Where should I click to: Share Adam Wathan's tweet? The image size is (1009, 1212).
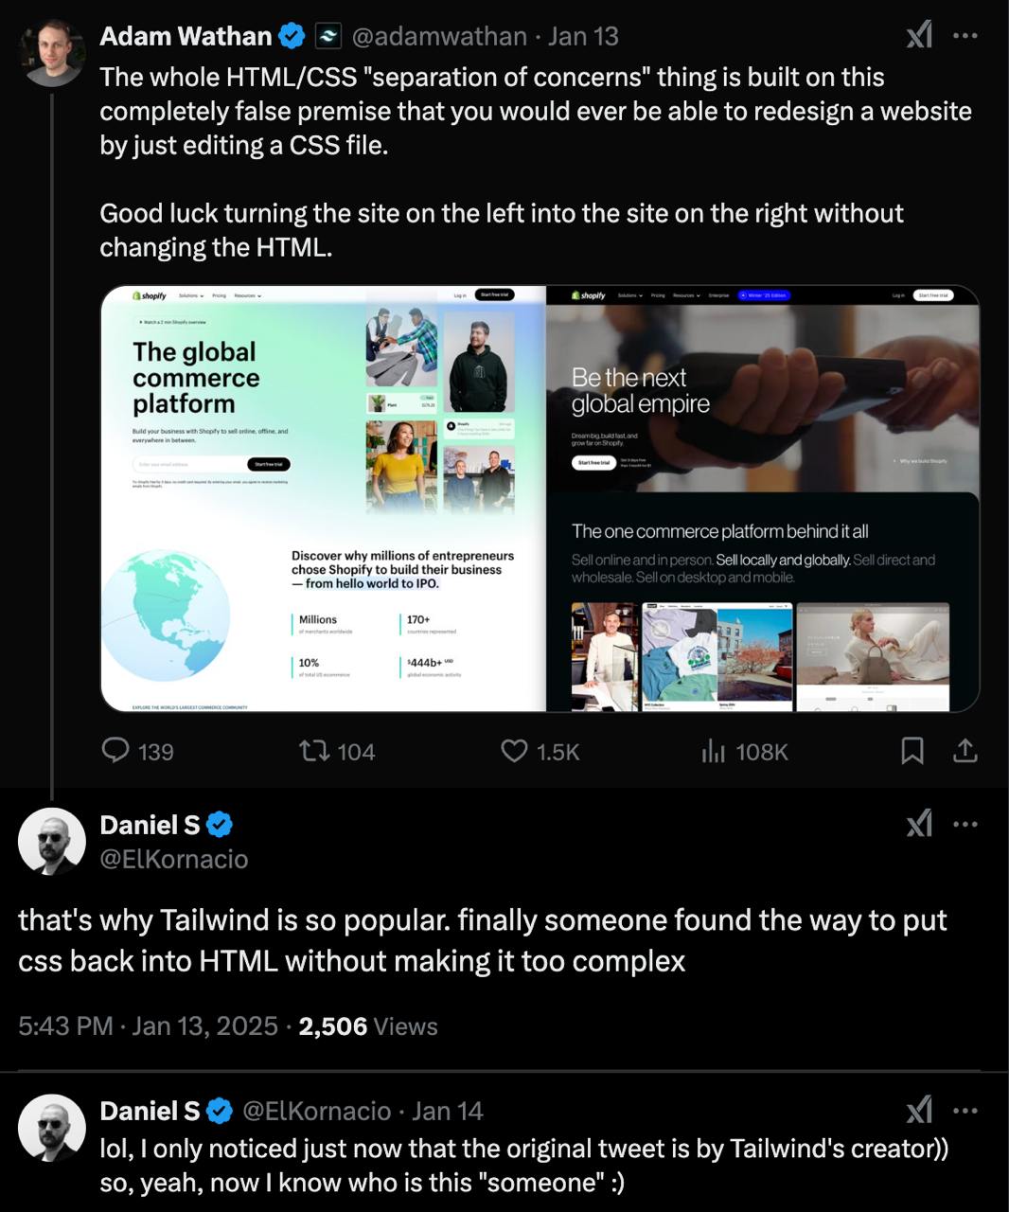coord(965,751)
